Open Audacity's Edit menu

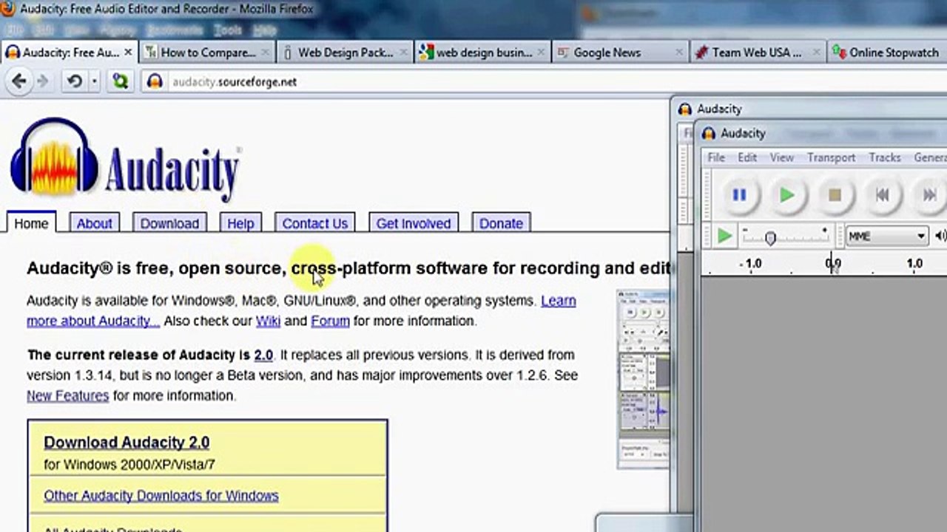[747, 157]
